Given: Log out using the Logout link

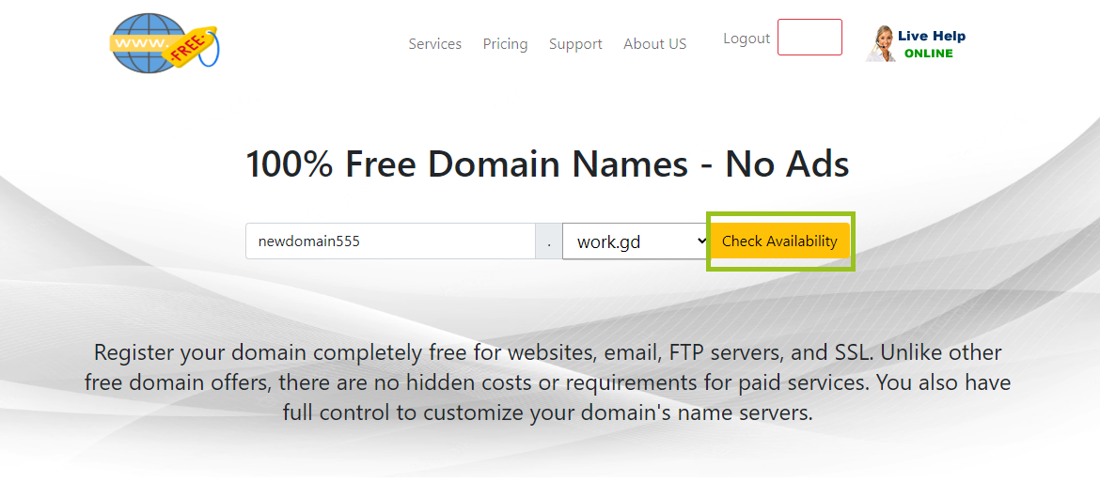Looking at the screenshot, I should pyautogui.click(x=746, y=39).
